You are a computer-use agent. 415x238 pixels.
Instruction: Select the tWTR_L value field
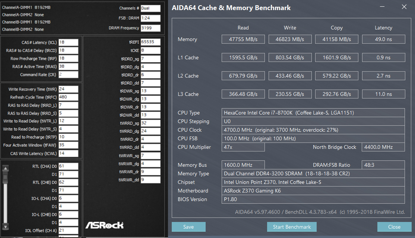click(68, 121)
